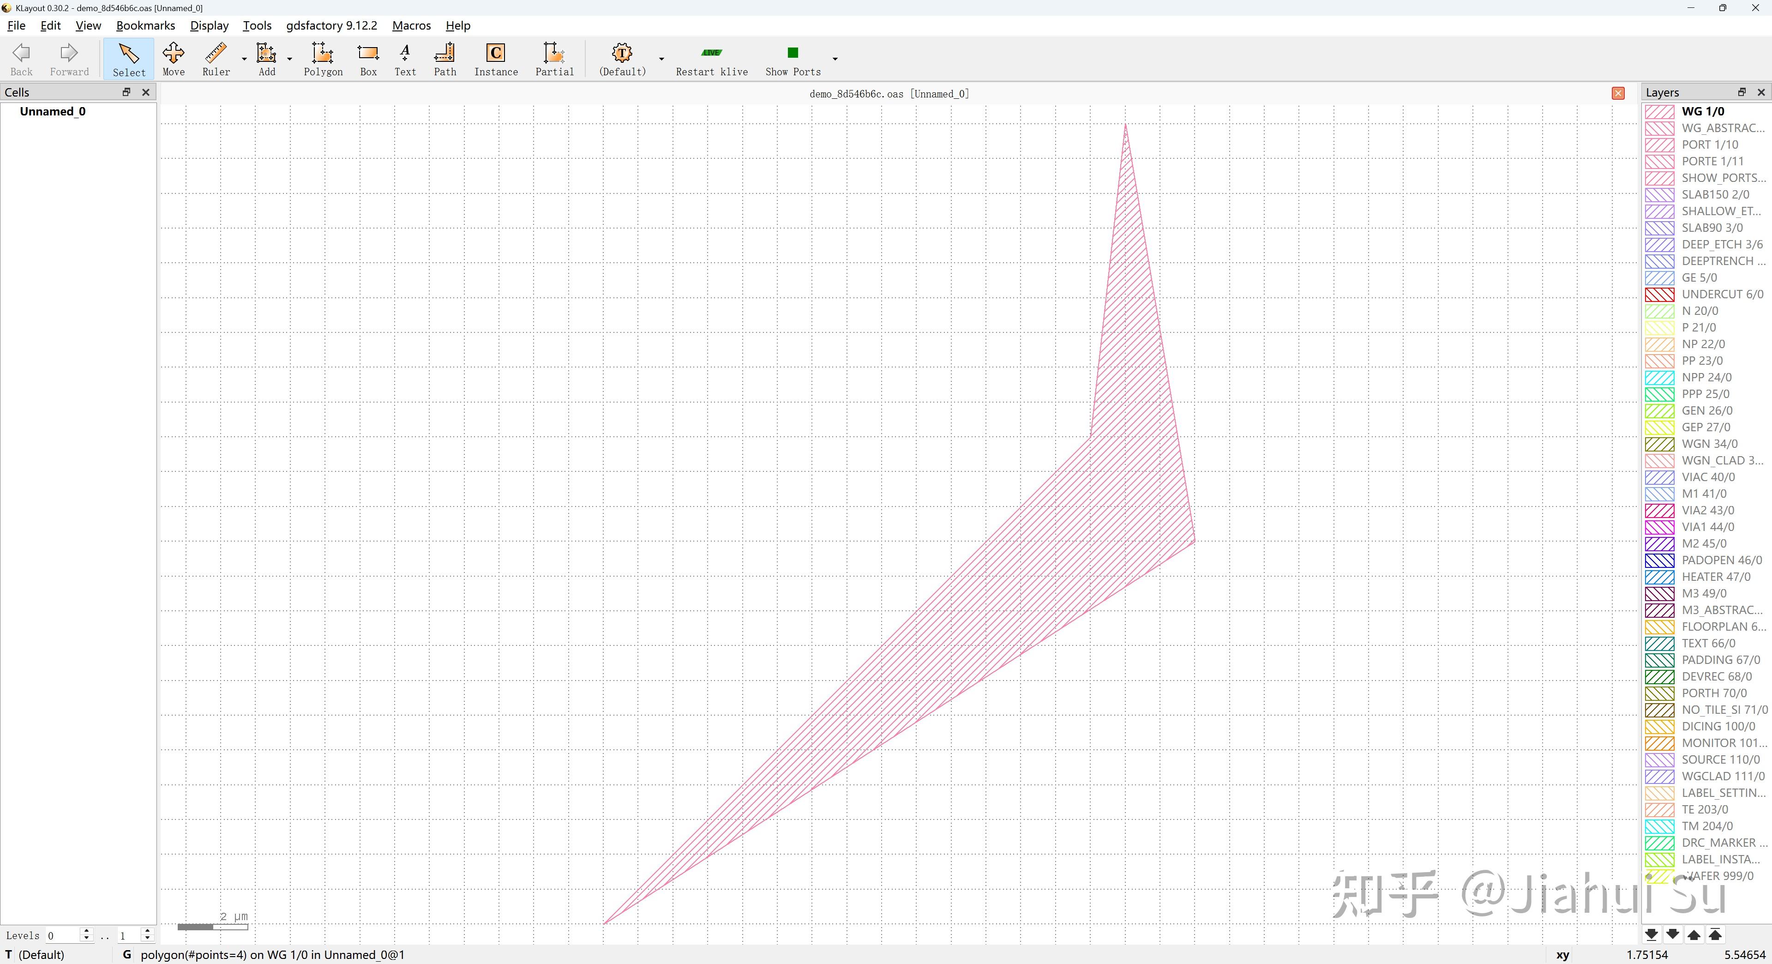The height and width of the screenshot is (964, 1772).
Task: Click the T (Default) status bar entry
Action: coord(35,954)
